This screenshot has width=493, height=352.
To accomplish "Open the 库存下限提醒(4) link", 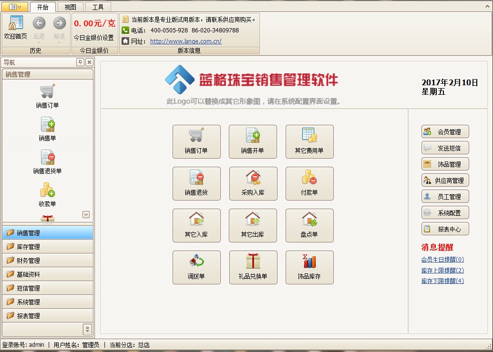I will (442, 281).
